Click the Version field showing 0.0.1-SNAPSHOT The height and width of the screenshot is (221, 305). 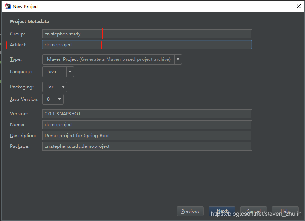[x=147, y=113]
